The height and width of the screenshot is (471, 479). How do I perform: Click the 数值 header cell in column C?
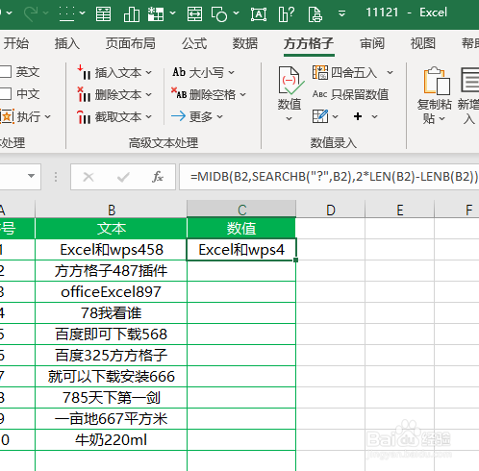241,229
